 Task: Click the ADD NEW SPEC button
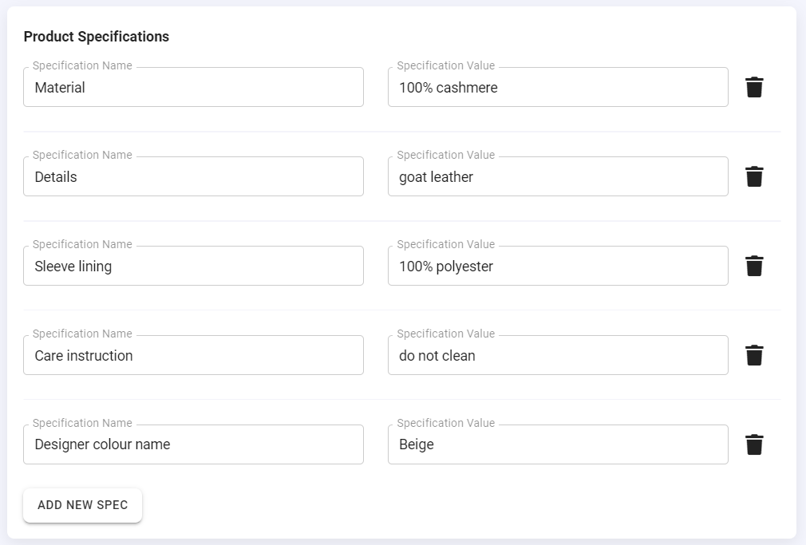point(82,504)
